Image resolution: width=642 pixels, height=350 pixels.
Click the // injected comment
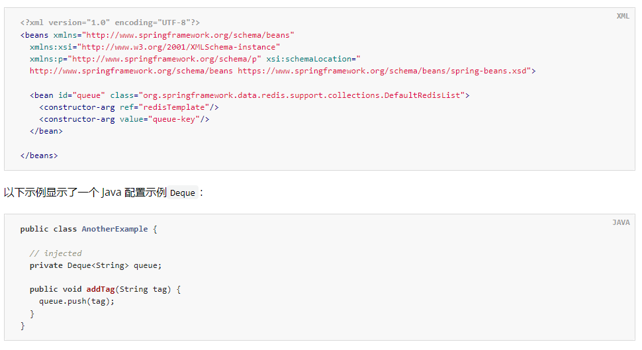coord(56,253)
